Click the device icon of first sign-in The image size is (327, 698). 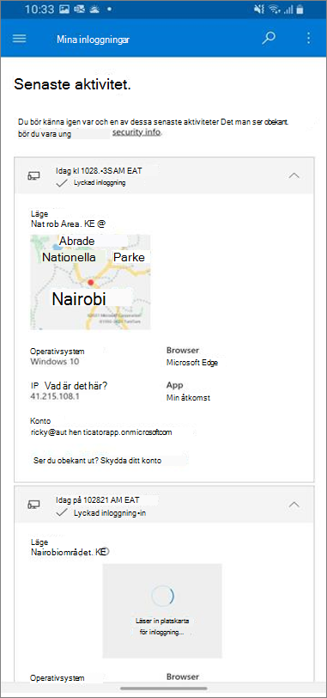click(33, 176)
